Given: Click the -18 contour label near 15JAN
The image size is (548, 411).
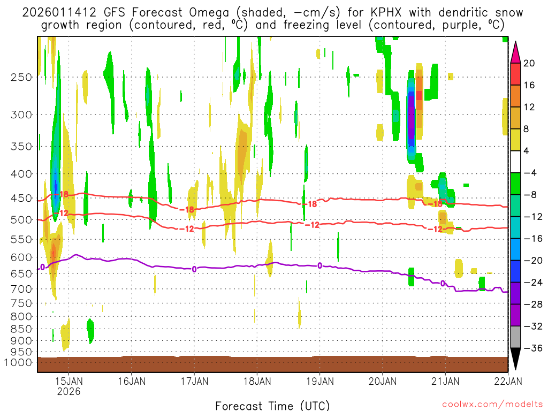Looking at the screenshot, I should tap(62, 194).
